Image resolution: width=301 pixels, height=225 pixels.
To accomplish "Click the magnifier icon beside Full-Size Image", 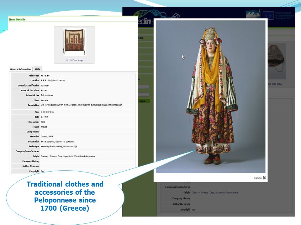I will pos(67,60).
